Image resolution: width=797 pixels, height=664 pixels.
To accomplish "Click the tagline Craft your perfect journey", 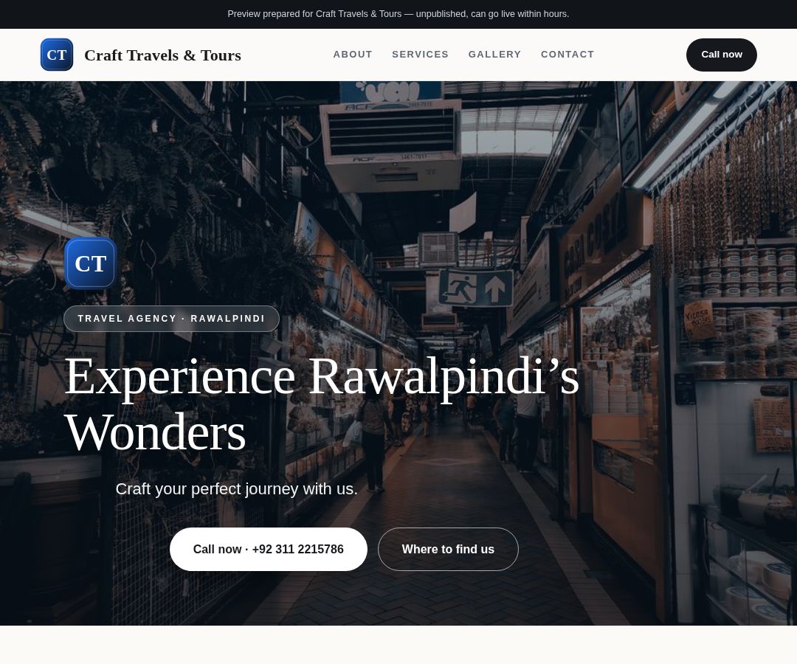I will pyautogui.click(x=236, y=488).
